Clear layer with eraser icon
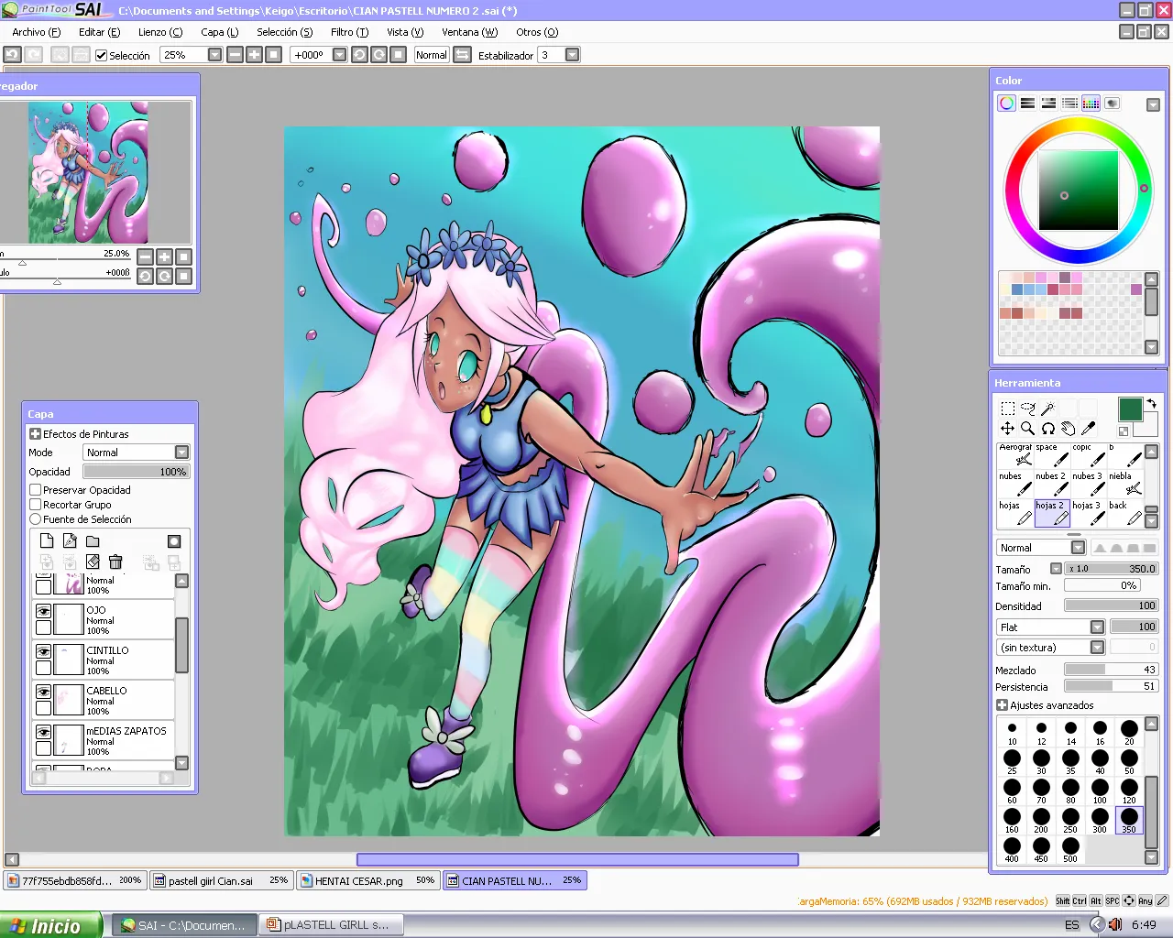Image resolution: width=1173 pixels, height=938 pixels. click(x=93, y=562)
